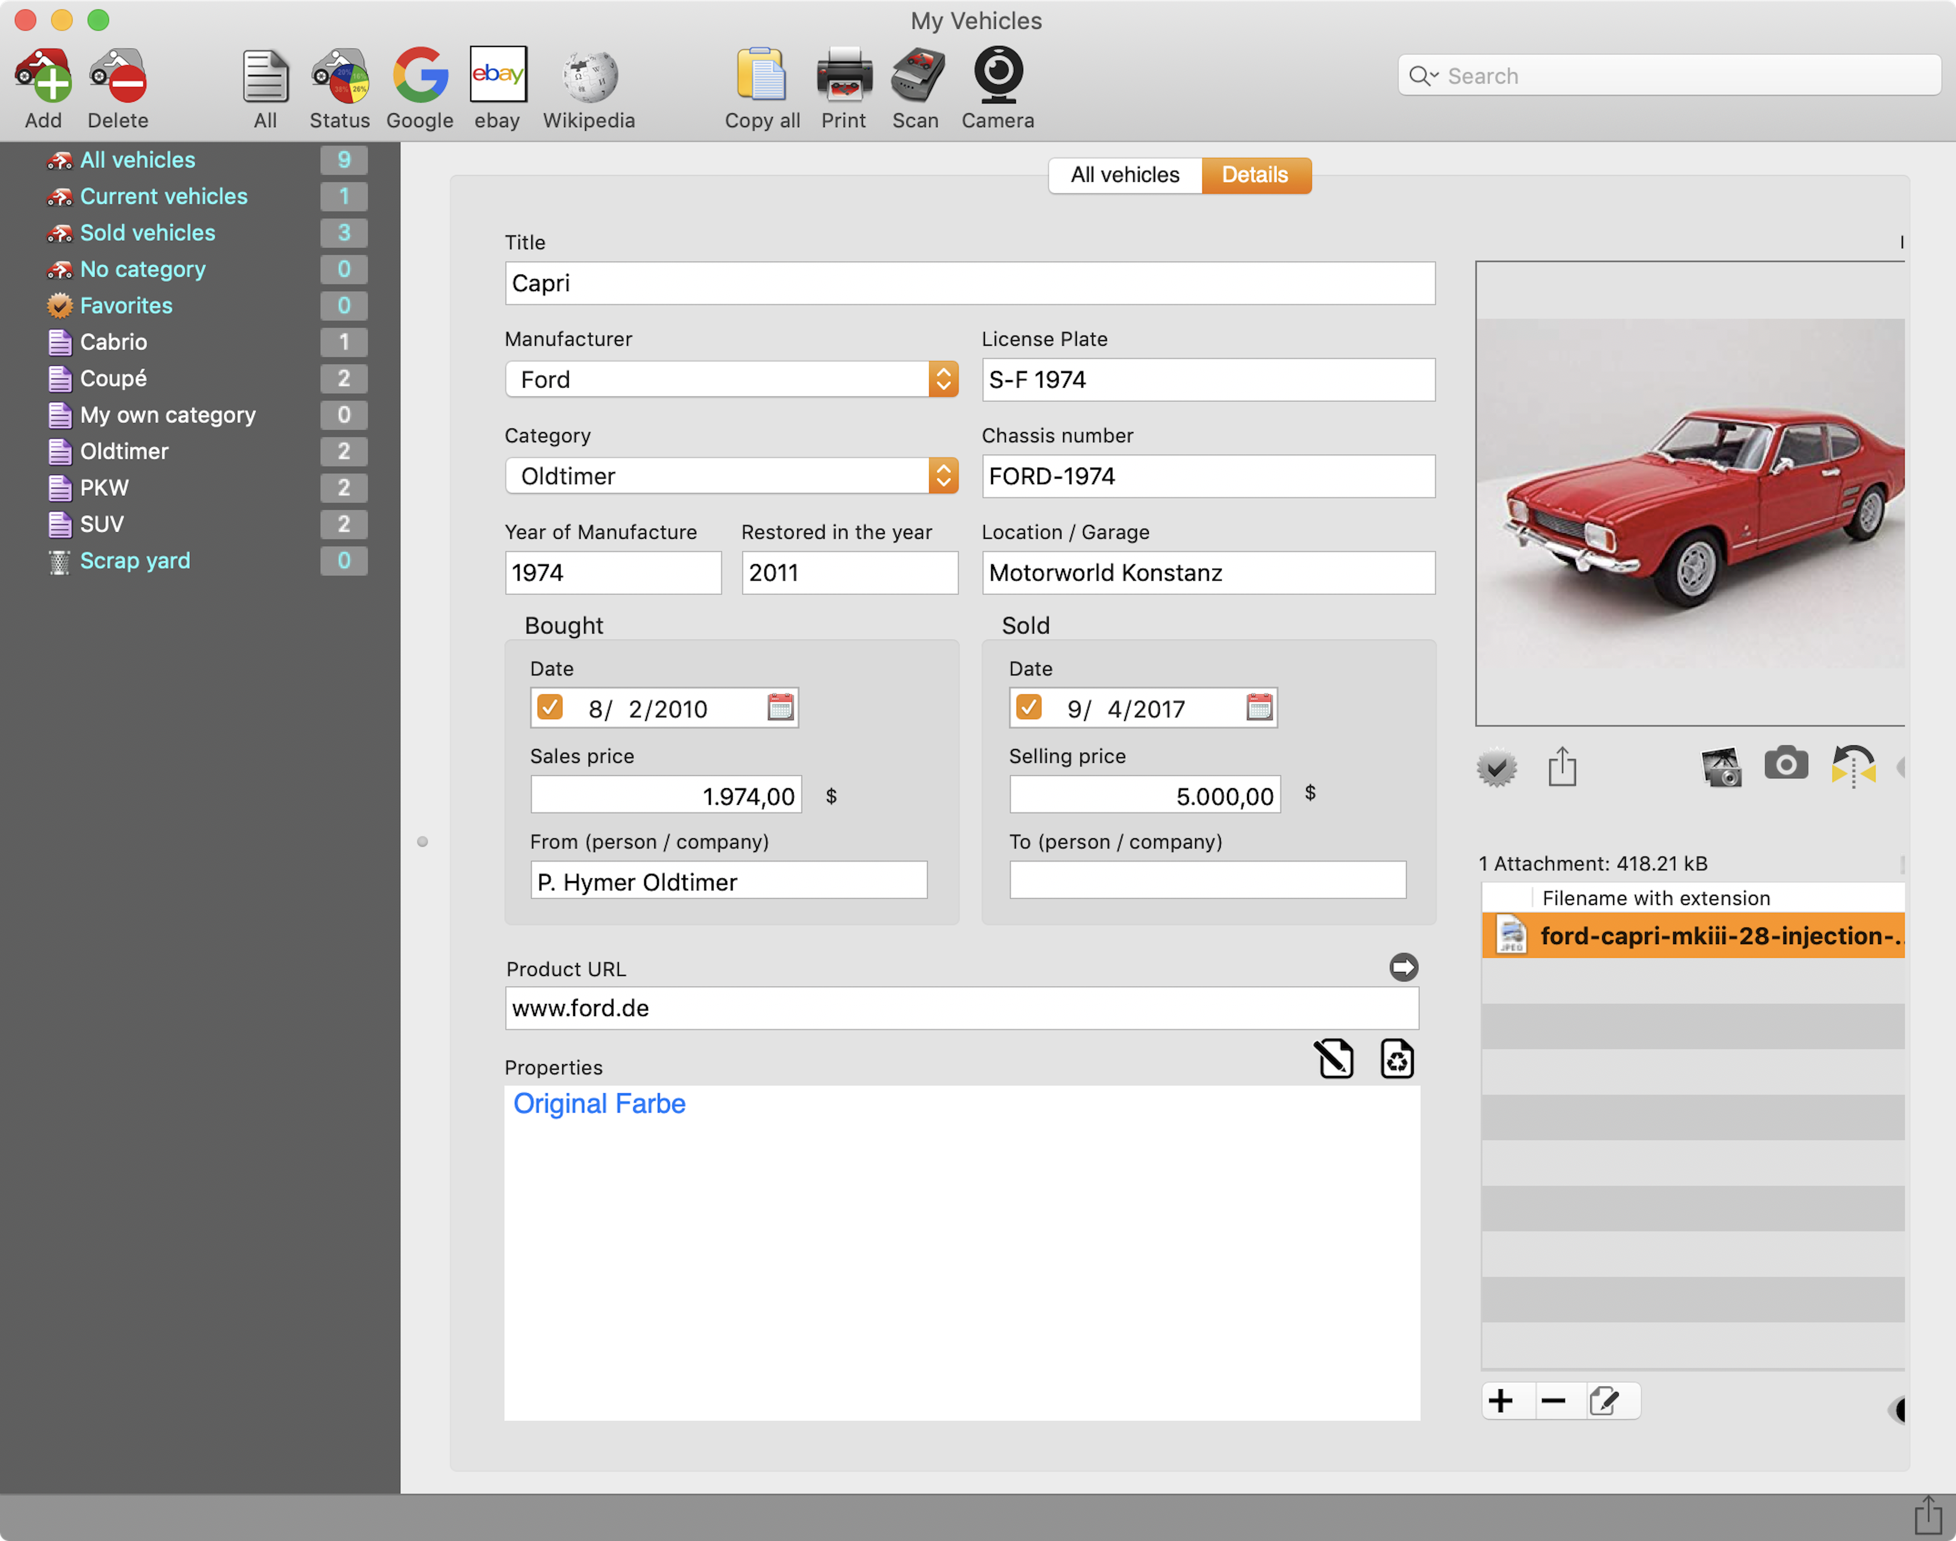Mark vehicle as favorite with checkmark badge

coord(1497,768)
